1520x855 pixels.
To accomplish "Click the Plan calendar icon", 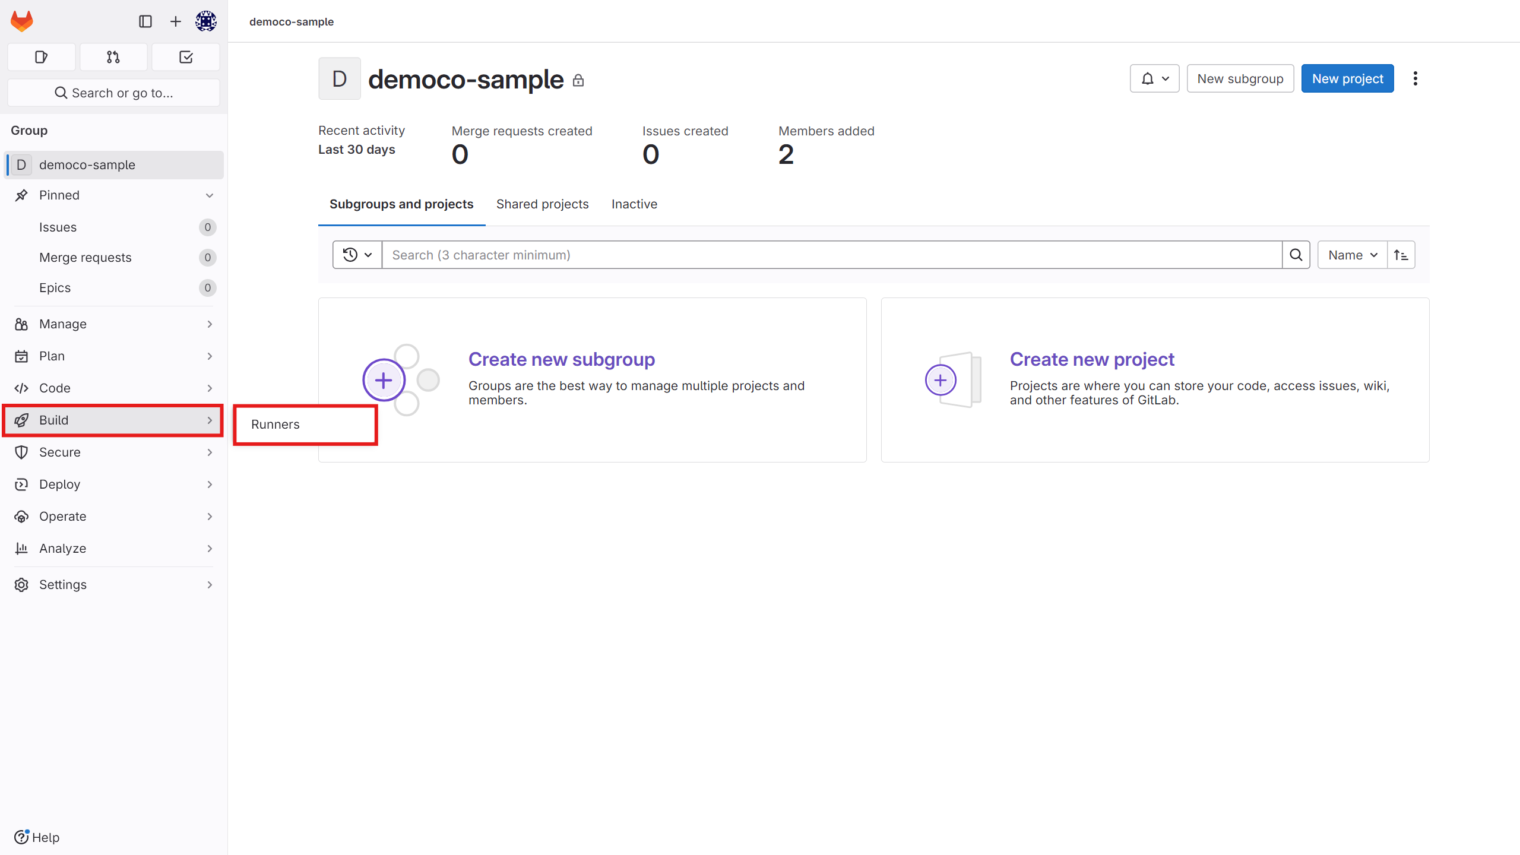I will pyautogui.click(x=21, y=356).
